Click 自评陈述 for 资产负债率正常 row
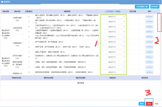This screenshot has height=107, width=162. pyautogui.click(x=149, y=42)
